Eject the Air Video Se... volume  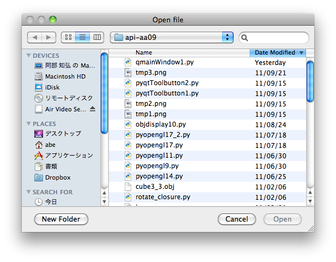93,109
